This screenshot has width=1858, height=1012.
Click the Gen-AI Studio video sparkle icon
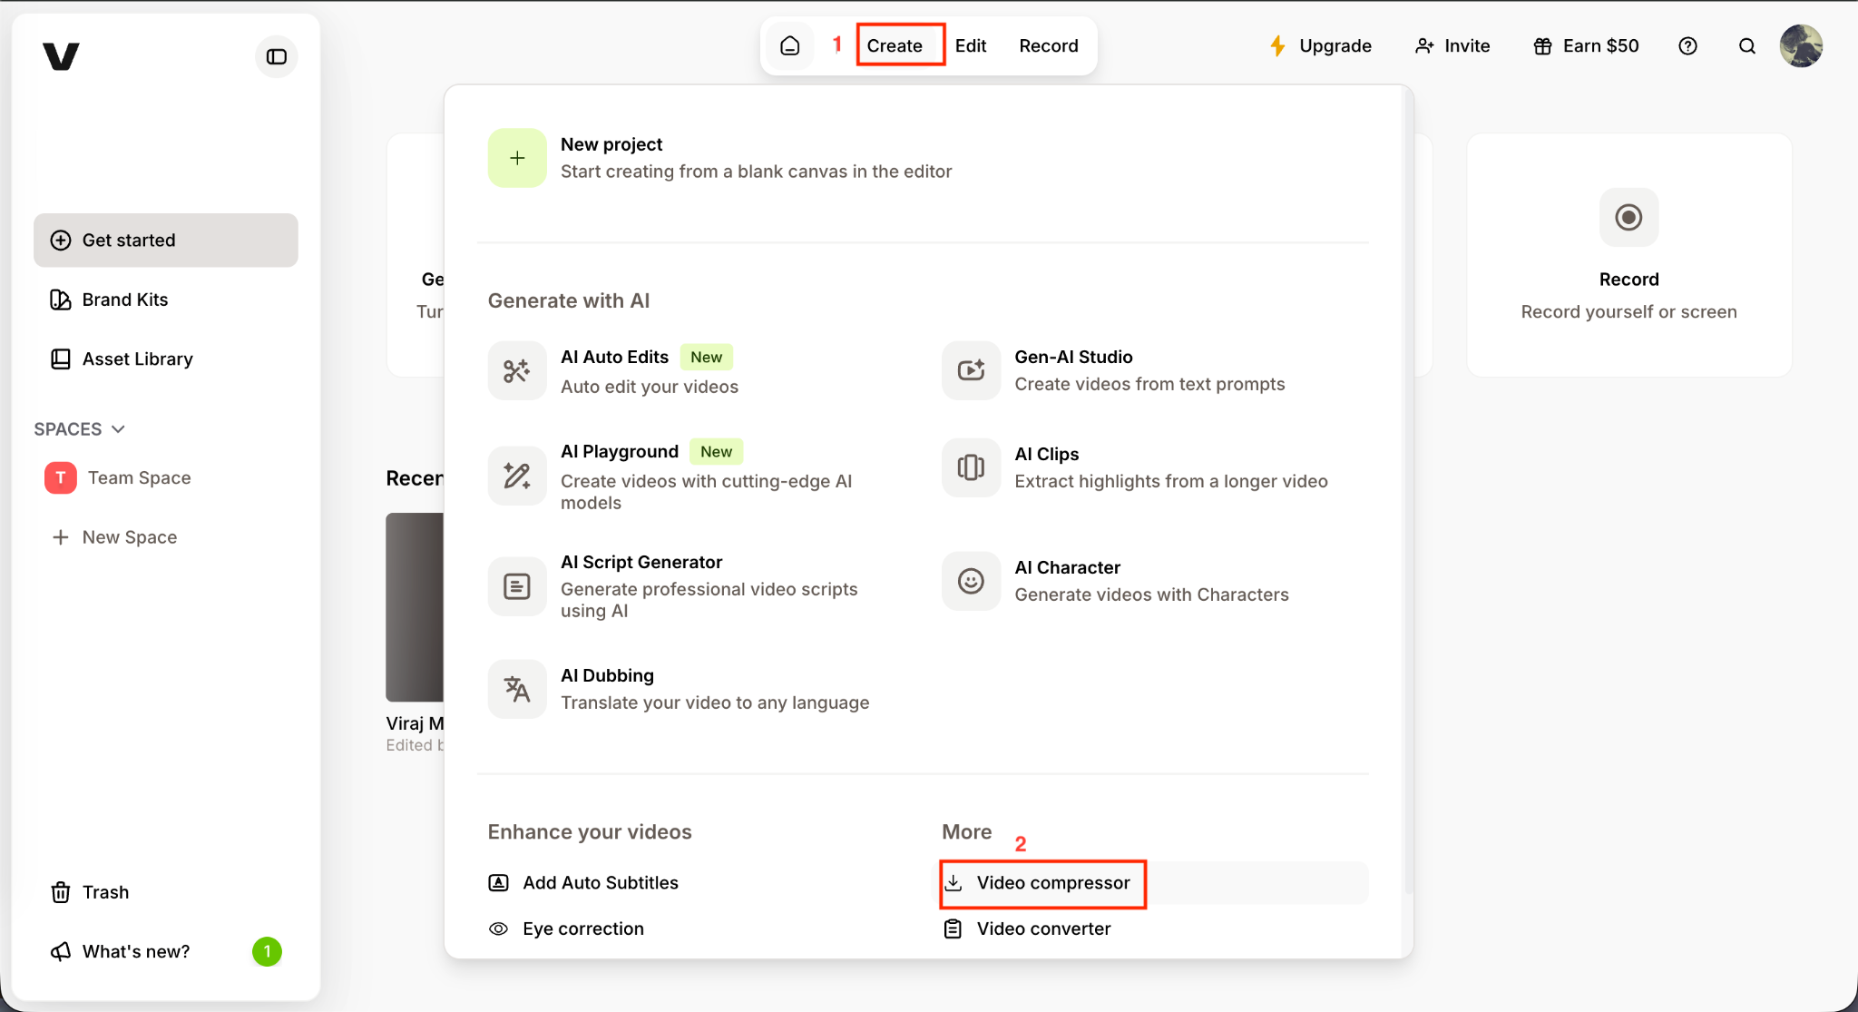click(x=971, y=370)
